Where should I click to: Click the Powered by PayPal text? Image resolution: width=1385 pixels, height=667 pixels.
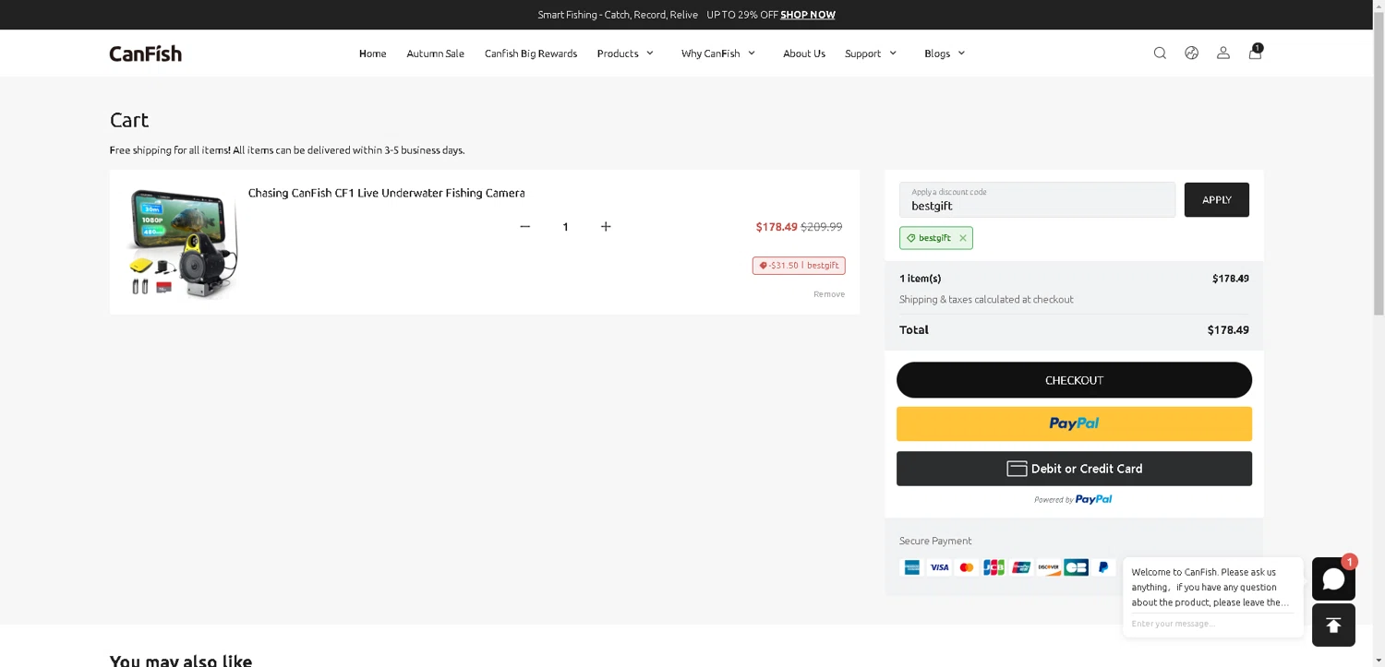pyautogui.click(x=1073, y=499)
